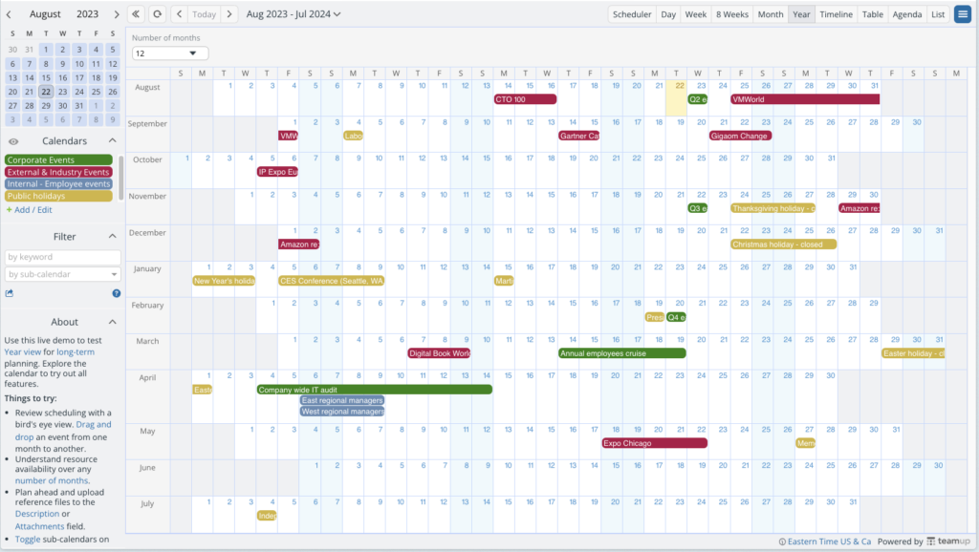The image size is (979, 552).
Task: Click the refresh icon in the toolbar
Action: tap(157, 14)
